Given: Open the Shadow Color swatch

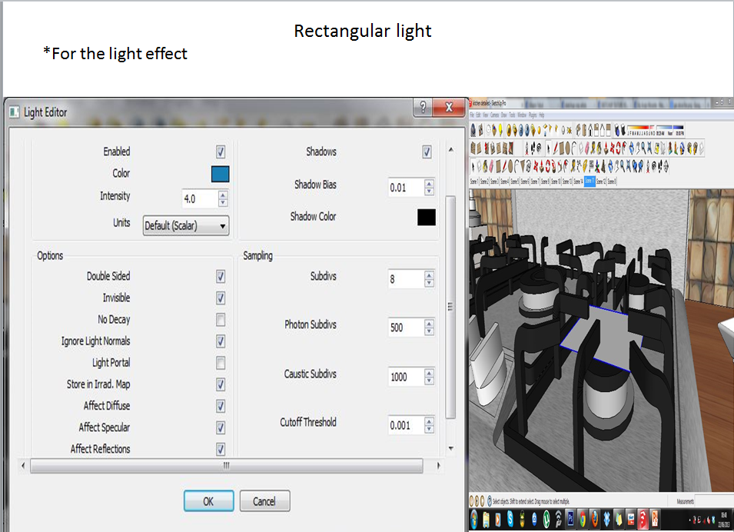Looking at the screenshot, I should point(425,217).
